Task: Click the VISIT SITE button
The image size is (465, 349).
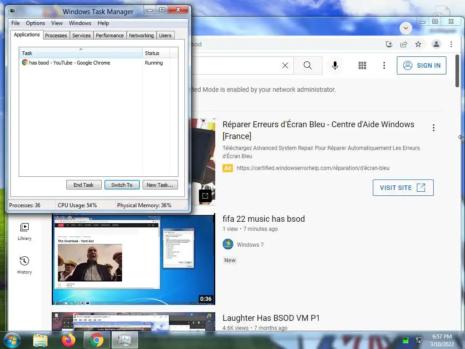Action: (403, 188)
